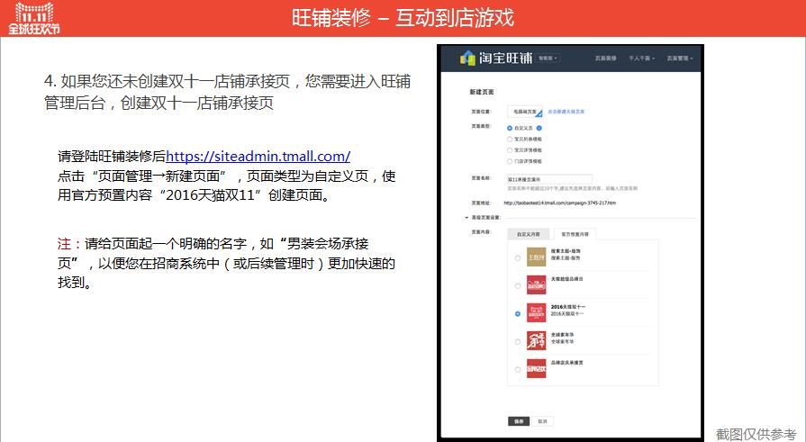Select the 品牌盛典承接页 radio button

(518, 369)
